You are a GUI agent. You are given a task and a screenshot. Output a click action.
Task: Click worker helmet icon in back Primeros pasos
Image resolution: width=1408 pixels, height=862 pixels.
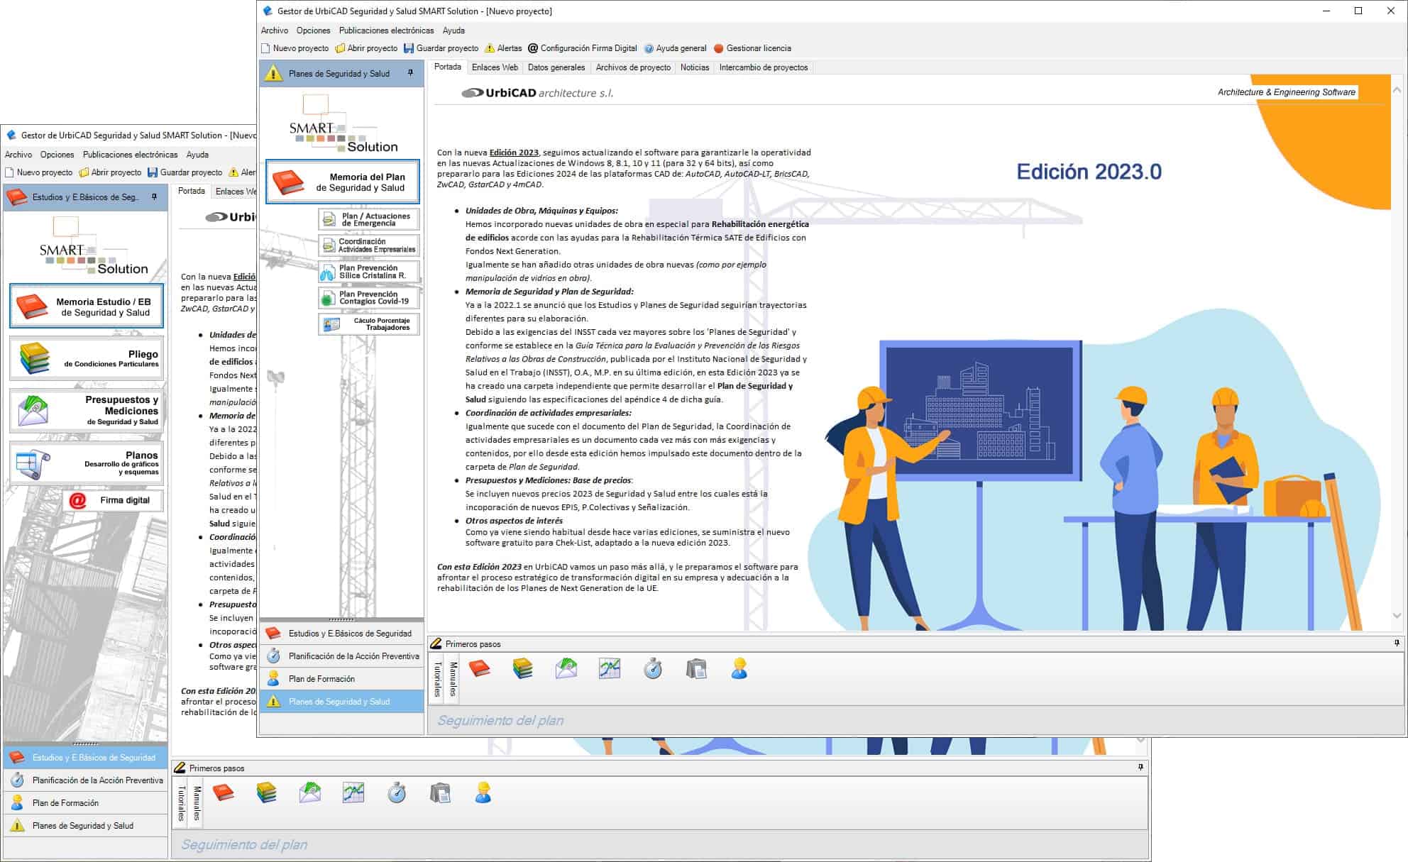(483, 792)
